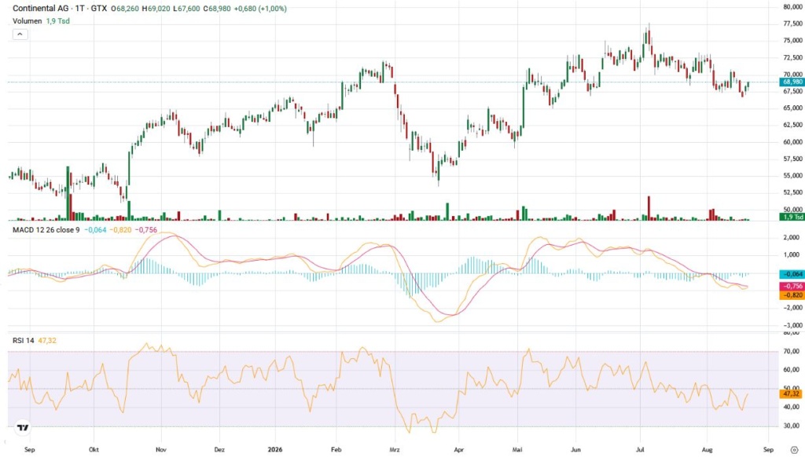This screenshot has width=805, height=457.
Task: Click the close value C68,980 in header
Action: [x=217, y=9]
